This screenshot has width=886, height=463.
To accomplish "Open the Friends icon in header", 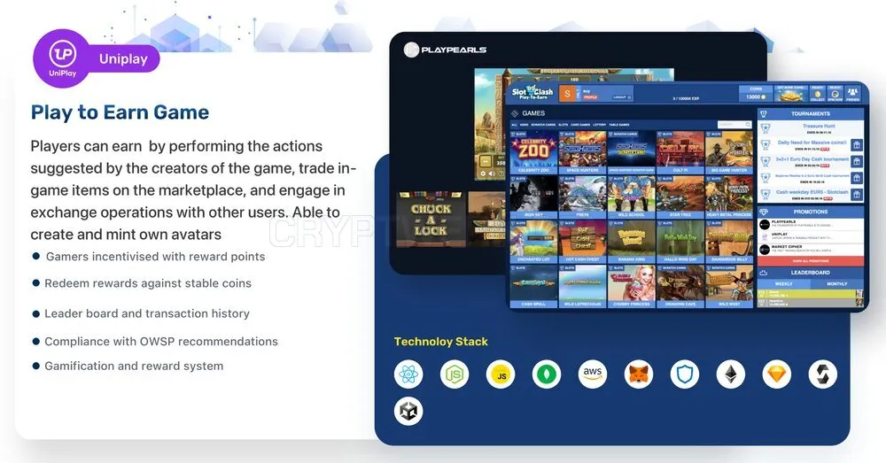I will point(852,94).
